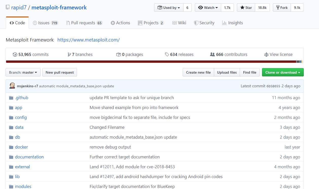
Task: Click the packages box icon
Action: click(x=118, y=54)
